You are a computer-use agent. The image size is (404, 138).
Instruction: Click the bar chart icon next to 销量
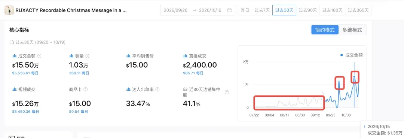71,56
